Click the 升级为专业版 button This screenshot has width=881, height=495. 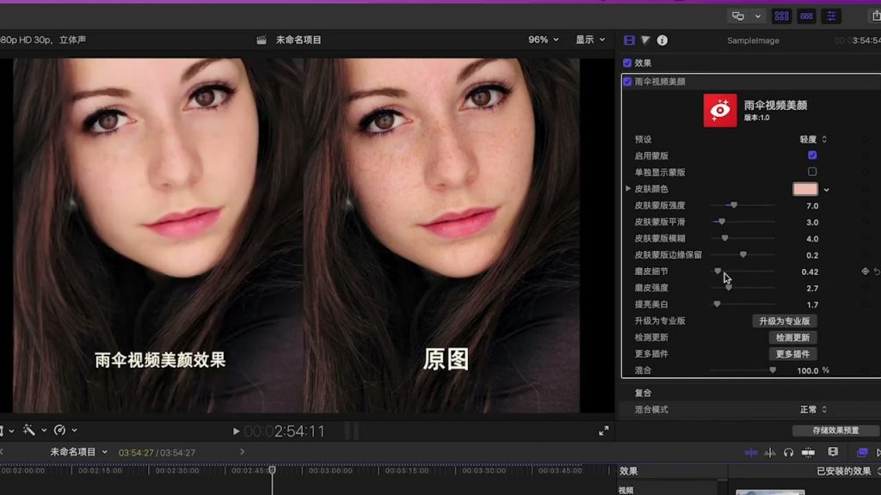coord(785,321)
